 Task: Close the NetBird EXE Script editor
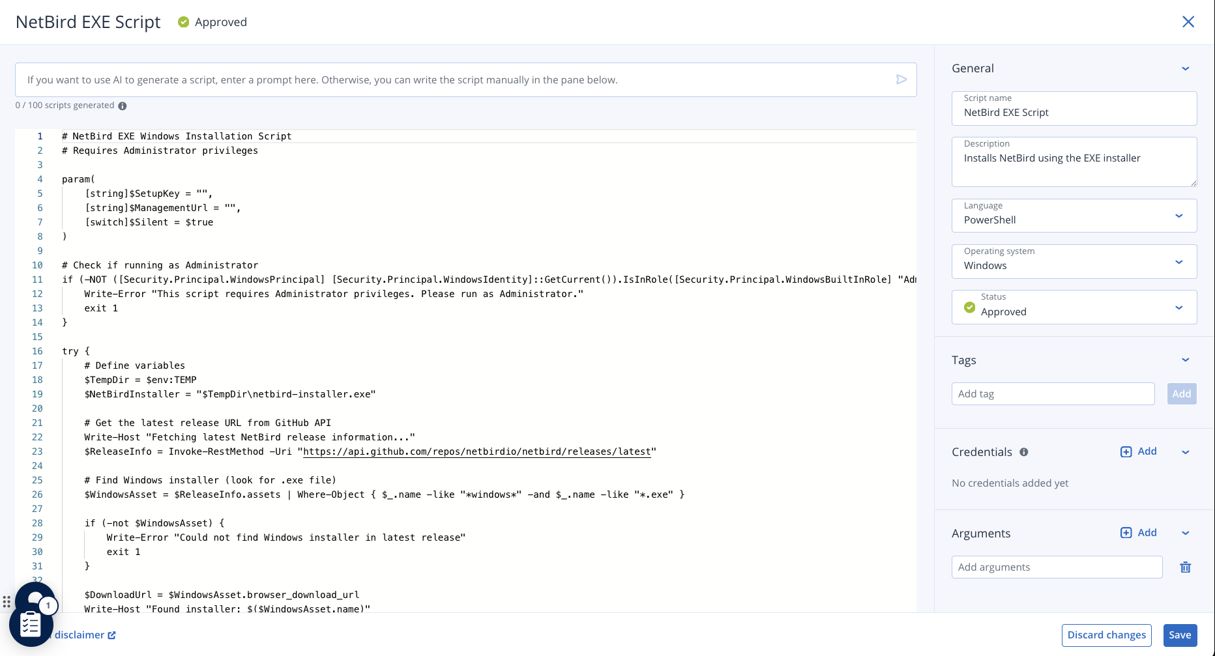coord(1188,22)
